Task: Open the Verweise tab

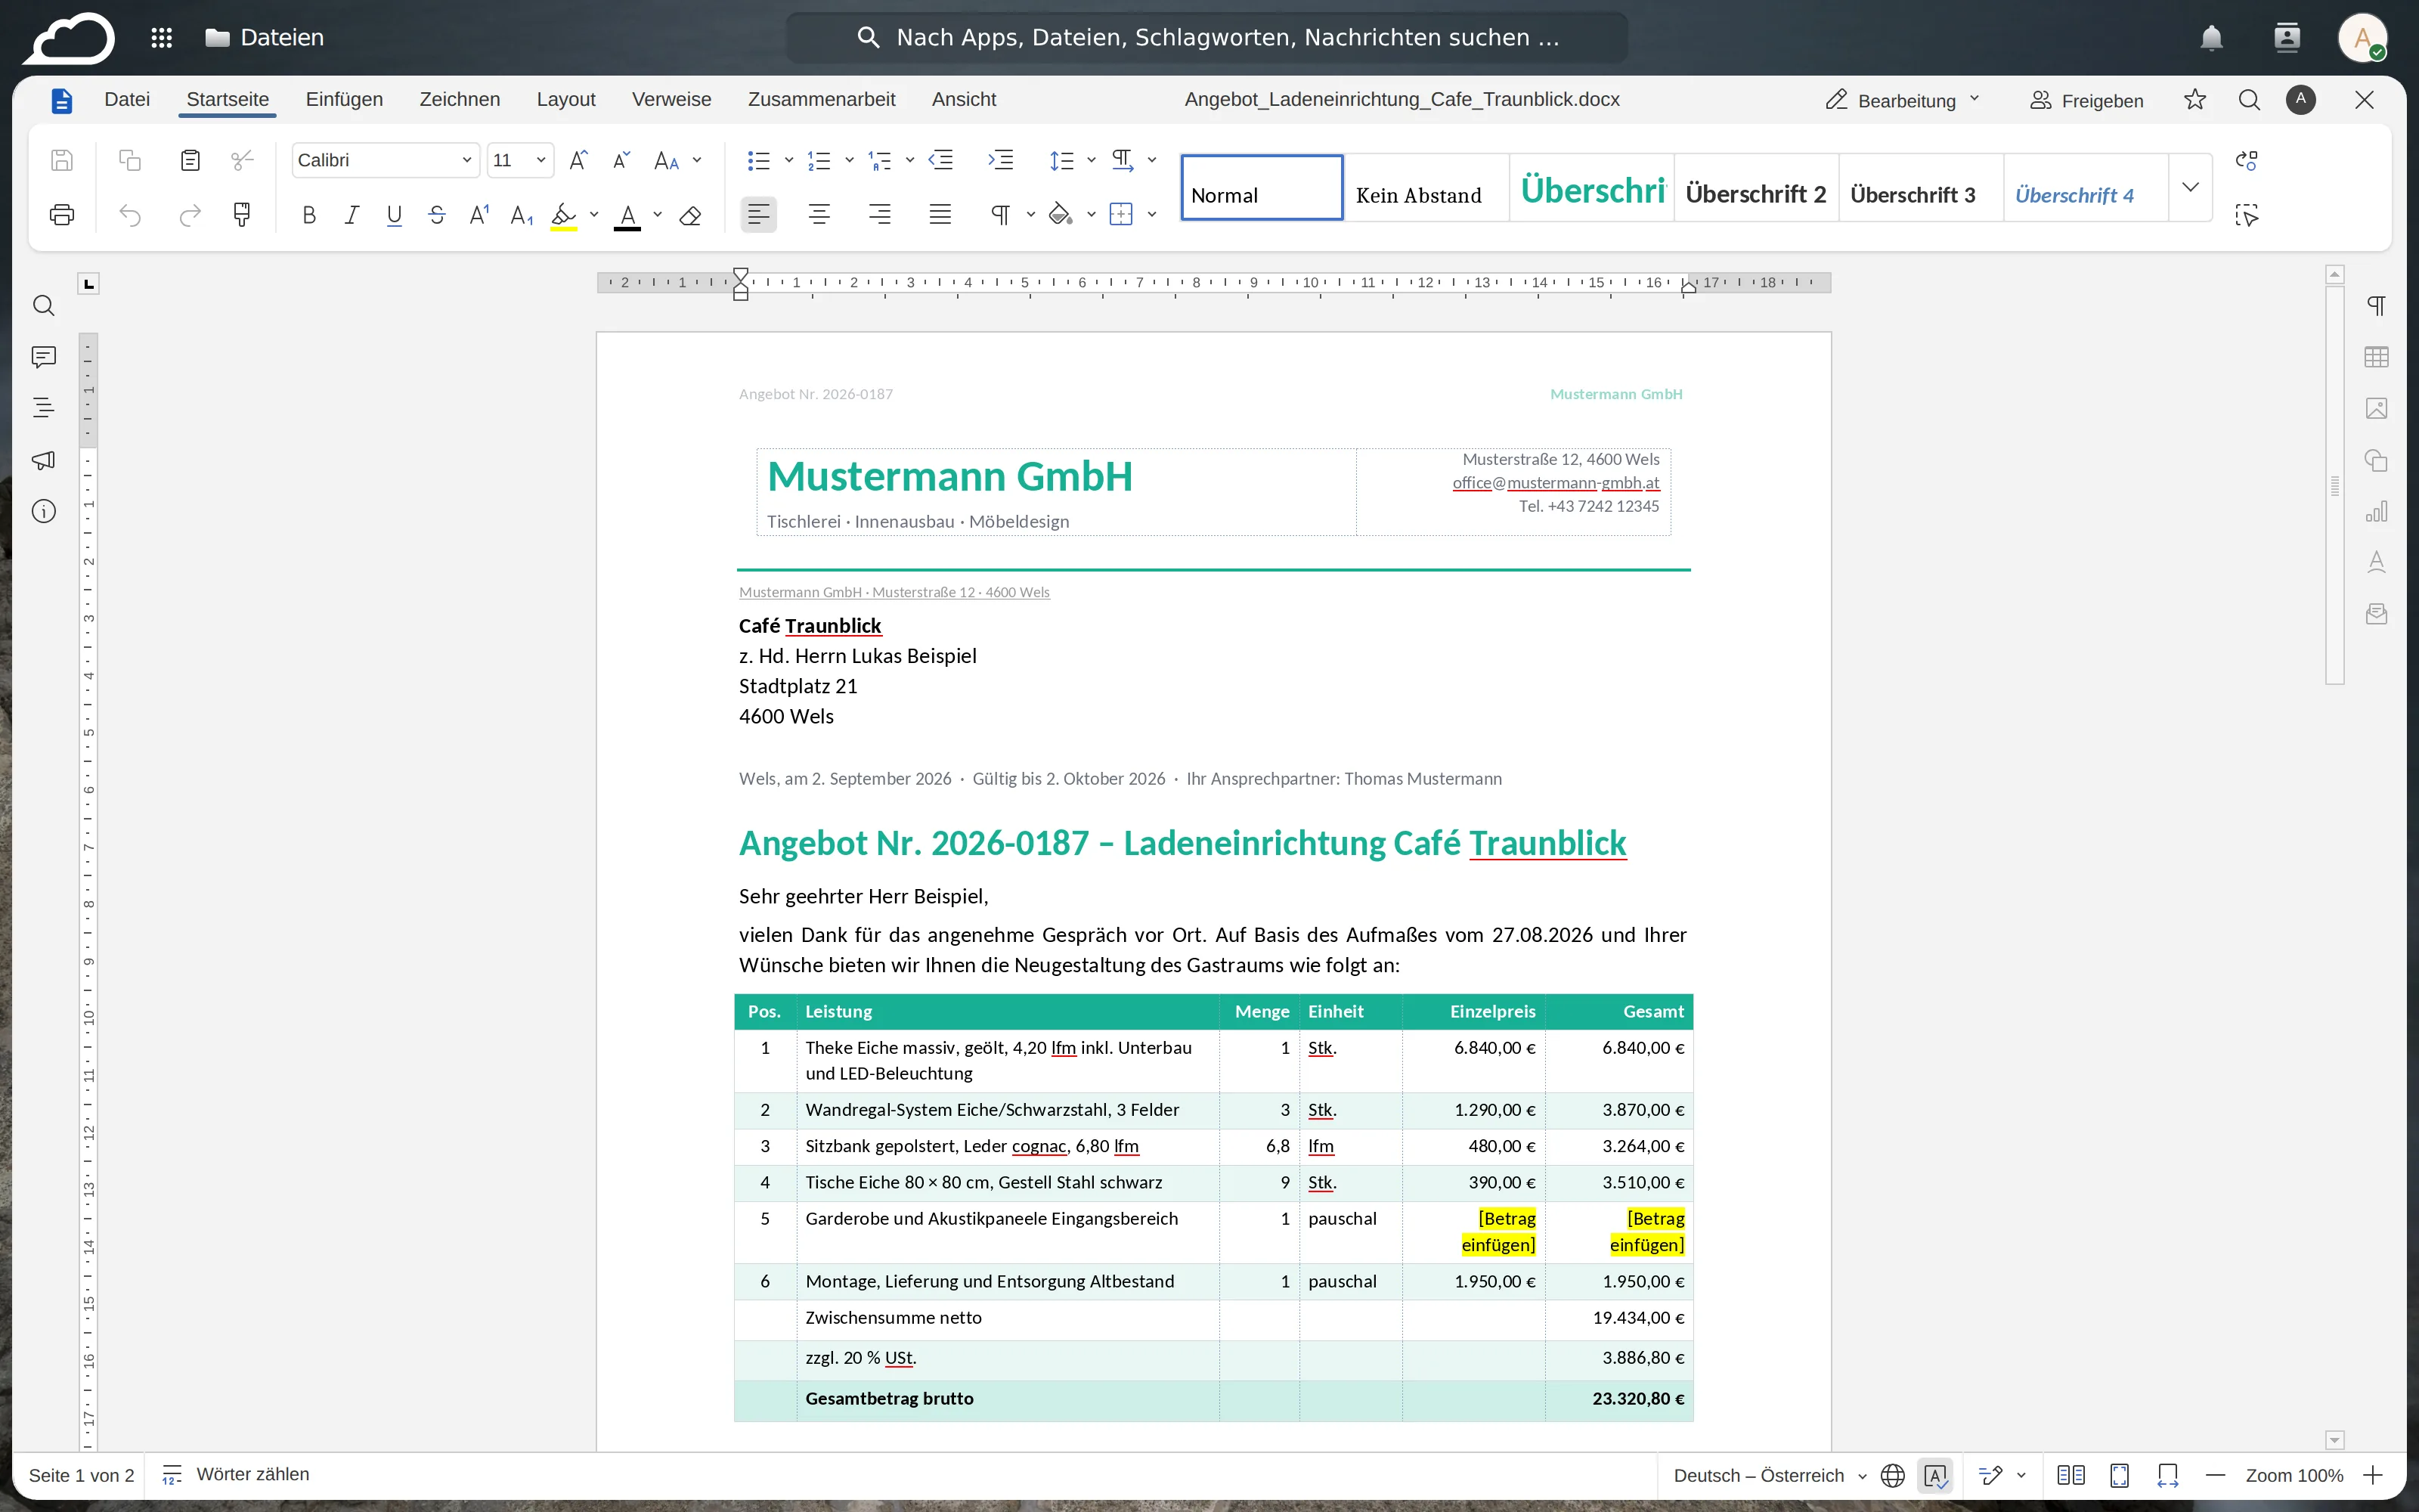Action: [672, 99]
